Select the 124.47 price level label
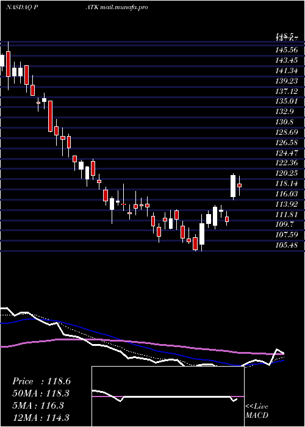This screenshot has height=427, width=305. pos(287,152)
